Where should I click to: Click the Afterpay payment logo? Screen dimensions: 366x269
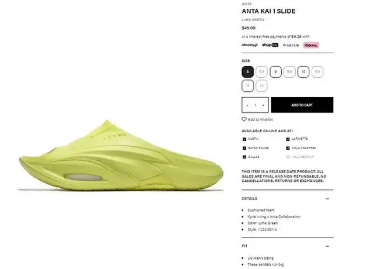coord(250,45)
